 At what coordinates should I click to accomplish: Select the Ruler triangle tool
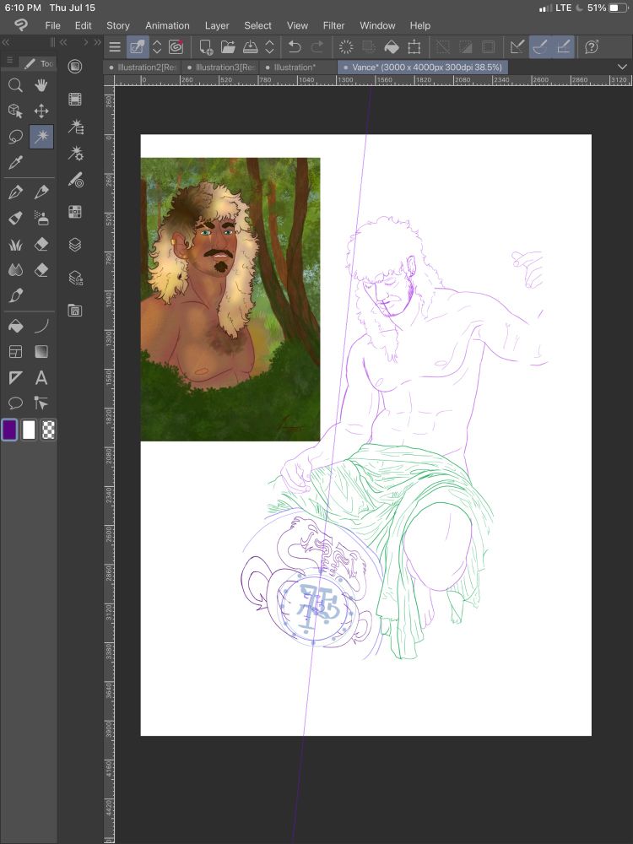[x=15, y=377]
